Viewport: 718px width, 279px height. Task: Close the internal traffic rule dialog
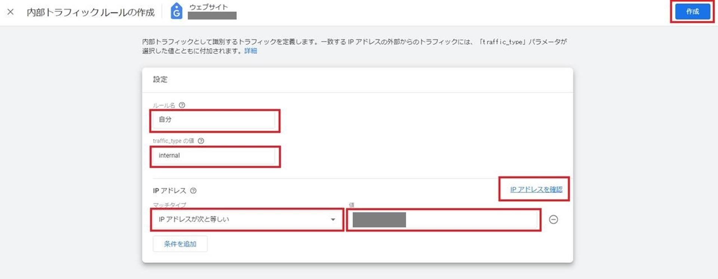click(x=10, y=12)
